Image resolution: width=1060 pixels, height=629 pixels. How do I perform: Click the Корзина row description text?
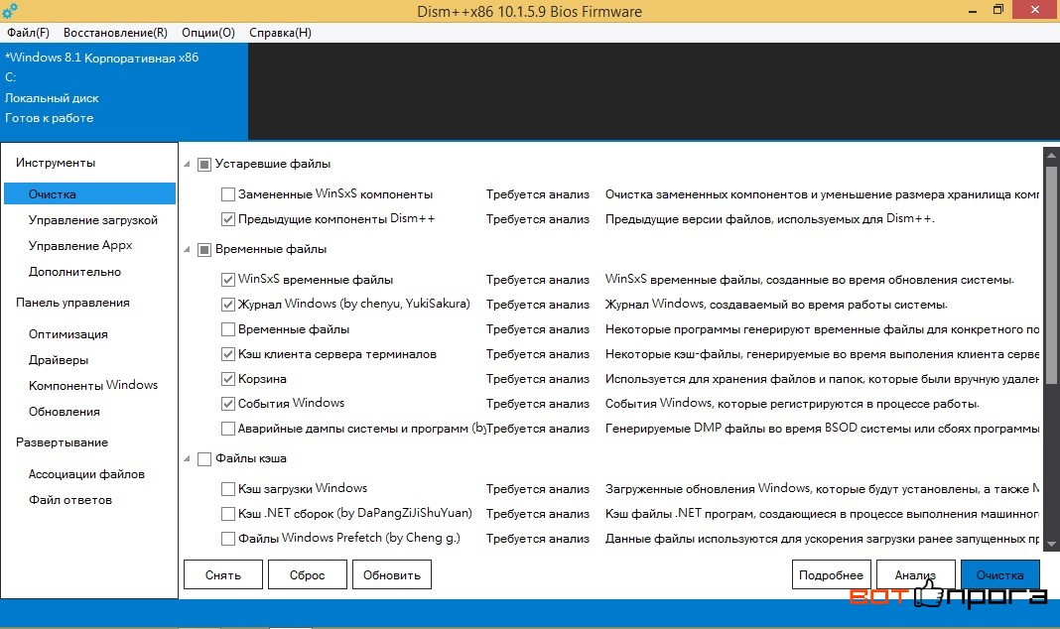(822, 379)
